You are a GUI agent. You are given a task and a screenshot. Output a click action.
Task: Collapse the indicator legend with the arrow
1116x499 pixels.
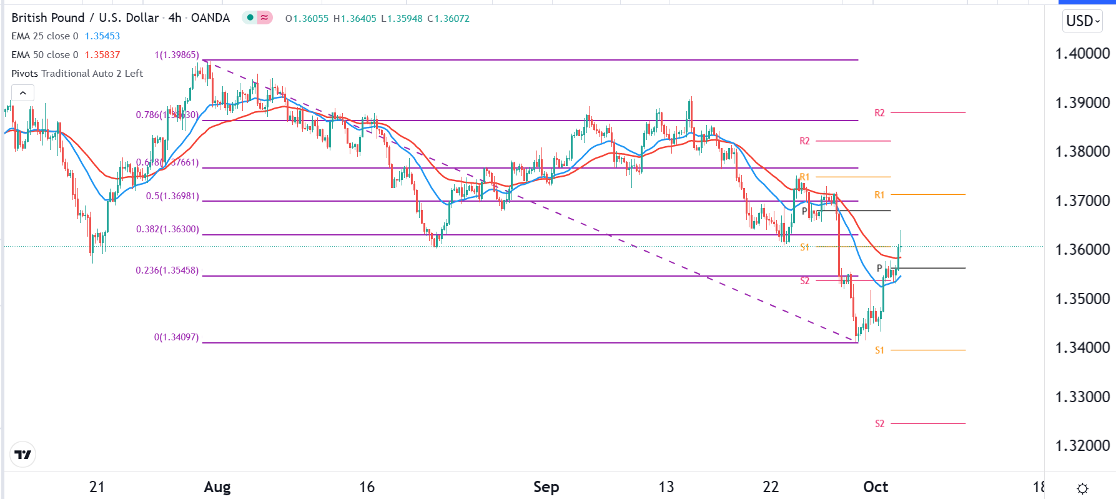22,93
